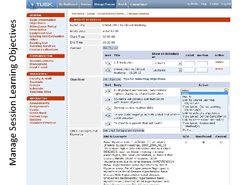
Task: Switch to Manage Content tab
Action: pyautogui.click(x=105, y=4)
